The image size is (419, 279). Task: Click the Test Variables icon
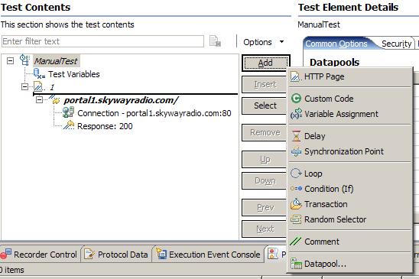click(x=39, y=73)
